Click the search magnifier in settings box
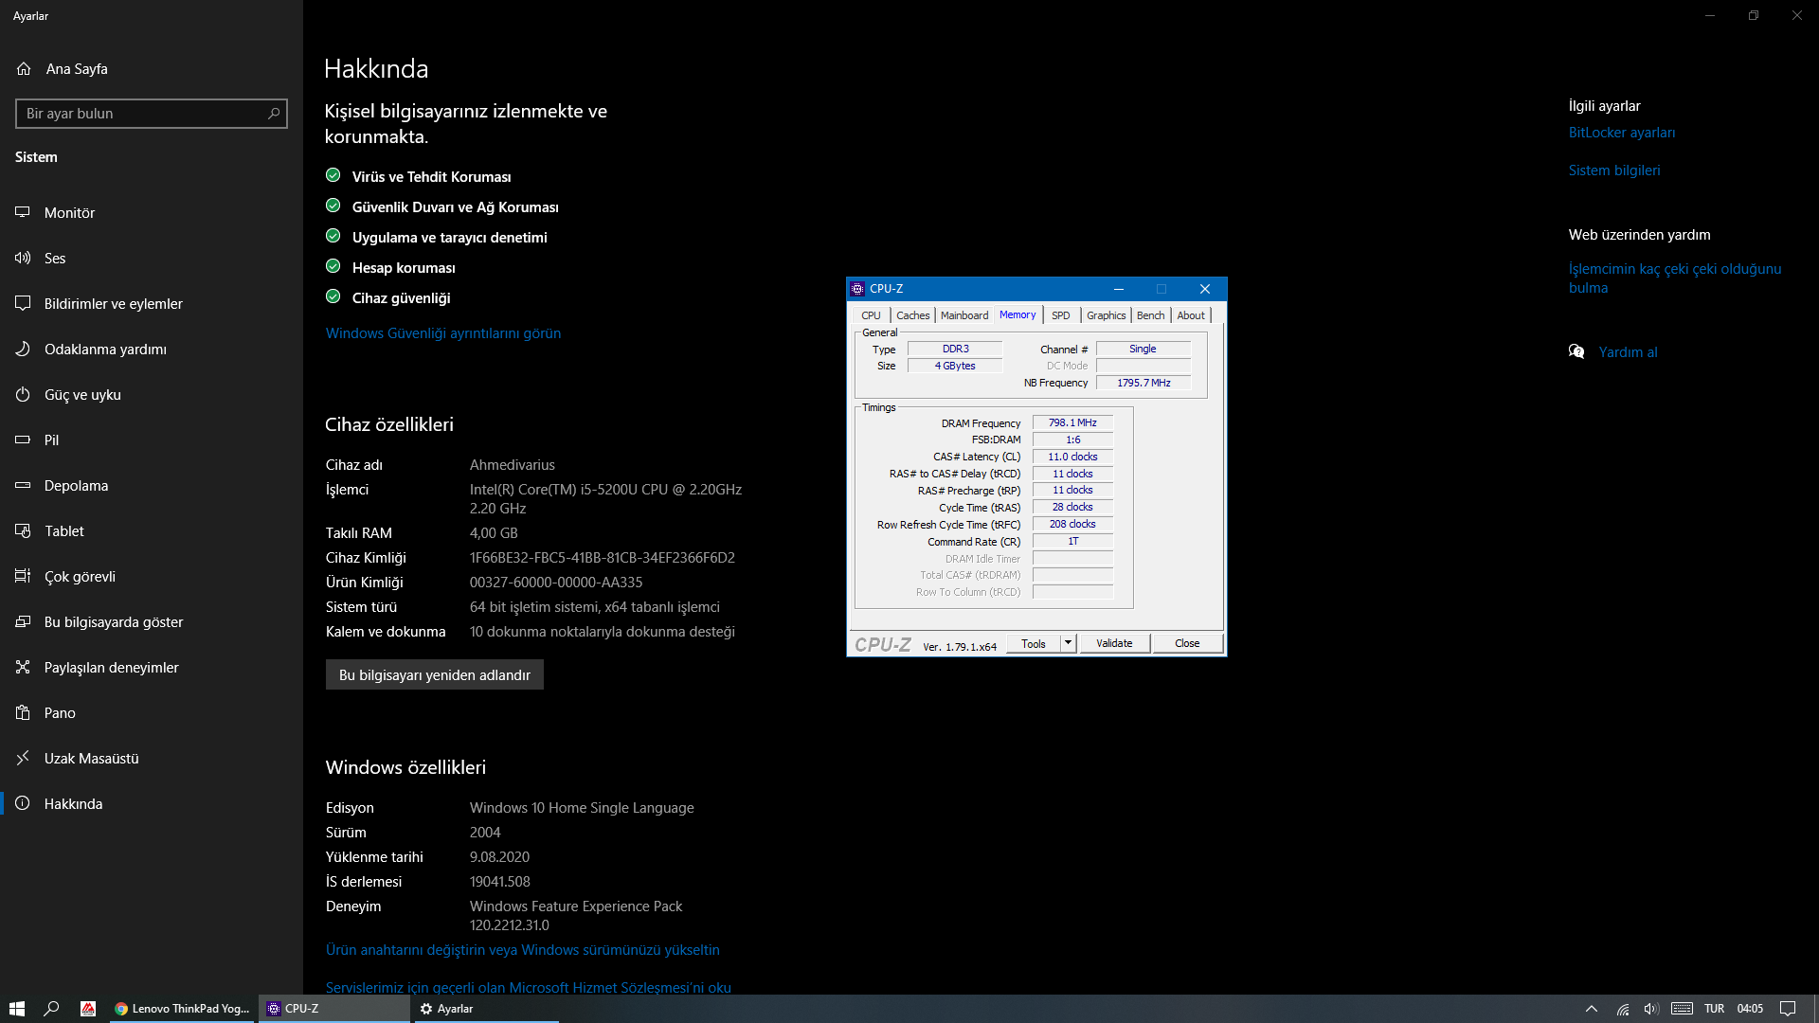 click(274, 114)
